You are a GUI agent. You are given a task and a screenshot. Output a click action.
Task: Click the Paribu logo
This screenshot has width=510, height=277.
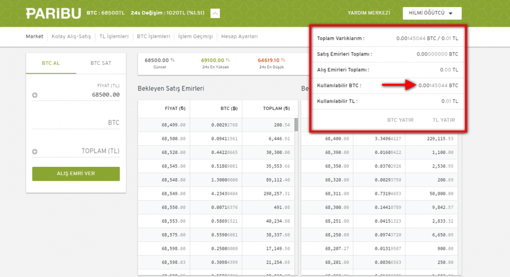click(53, 13)
